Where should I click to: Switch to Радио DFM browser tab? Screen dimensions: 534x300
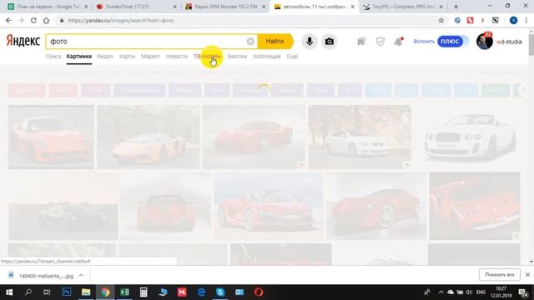point(224,7)
